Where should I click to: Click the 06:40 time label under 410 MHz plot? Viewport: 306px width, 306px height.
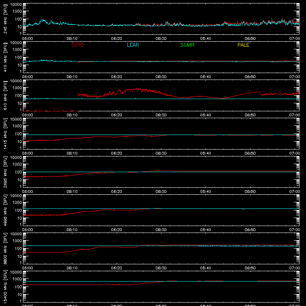click(205, 77)
